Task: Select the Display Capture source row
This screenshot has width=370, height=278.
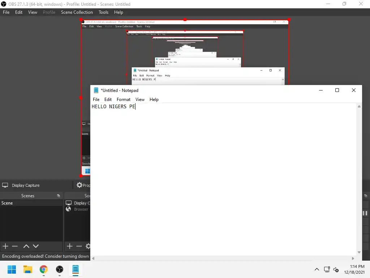Action: point(77,203)
